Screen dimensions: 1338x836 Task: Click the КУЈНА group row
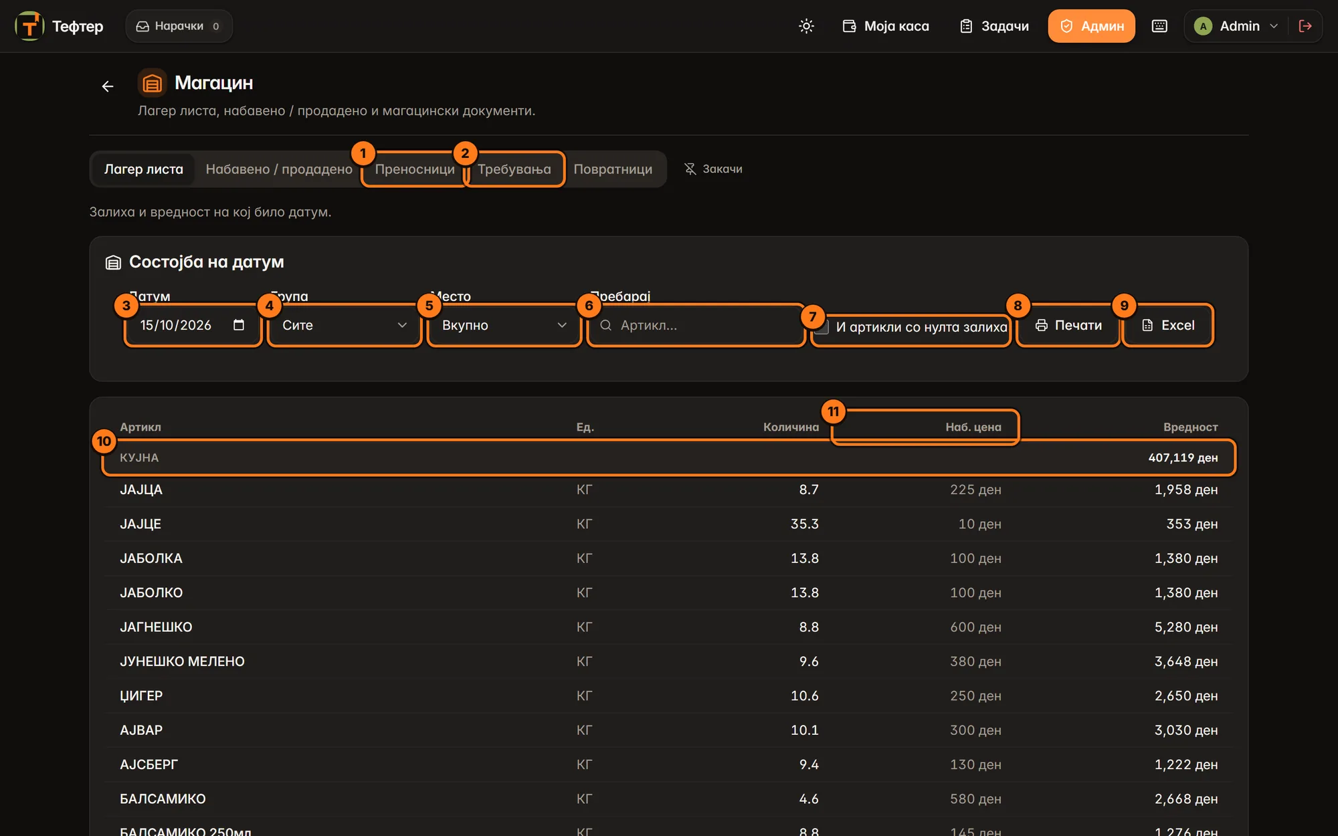pyautogui.click(x=668, y=457)
